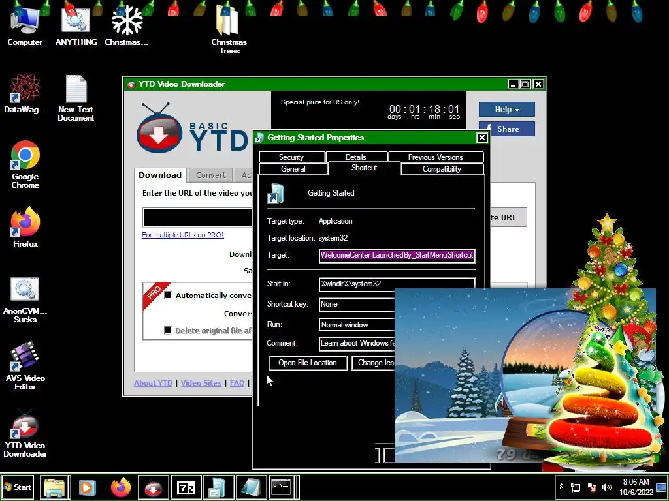Switch to the General tab
The height and width of the screenshot is (501, 669).
pyautogui.click(x=293, y=169)
